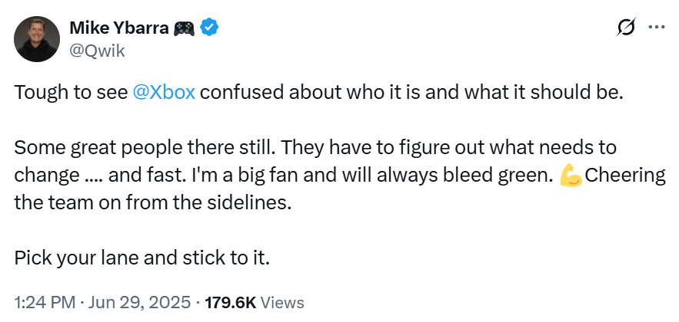Image resolution: width=679 pixels, height=322 pixels.
Task: Click the "Pick your lane and stick to it" line
Action: point(142,257)
